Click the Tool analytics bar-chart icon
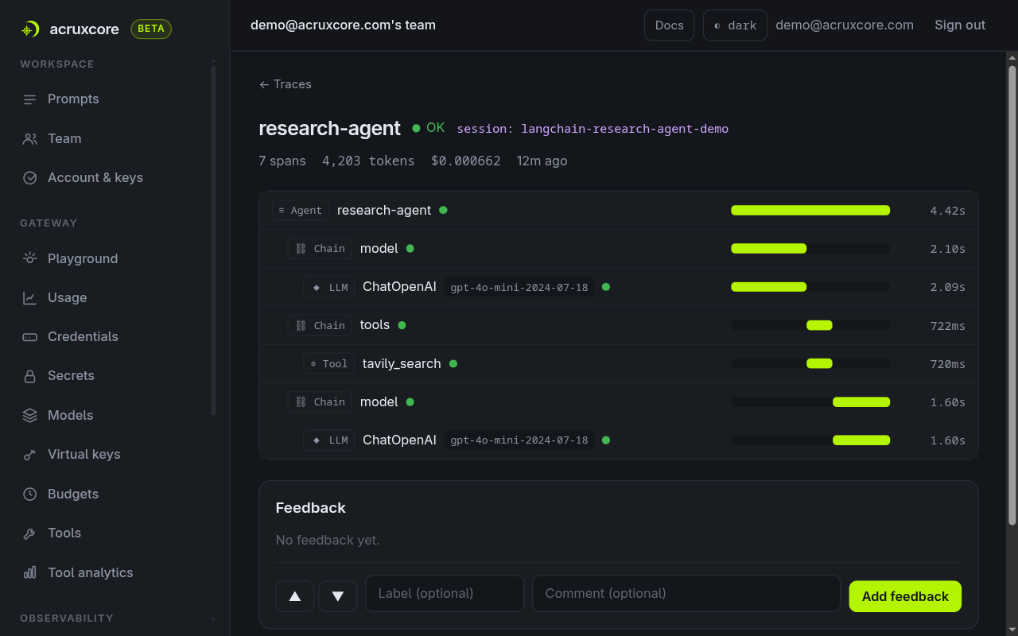Image resolution: width=1018 pixels, height=636 pixels. tap(30, 572)
